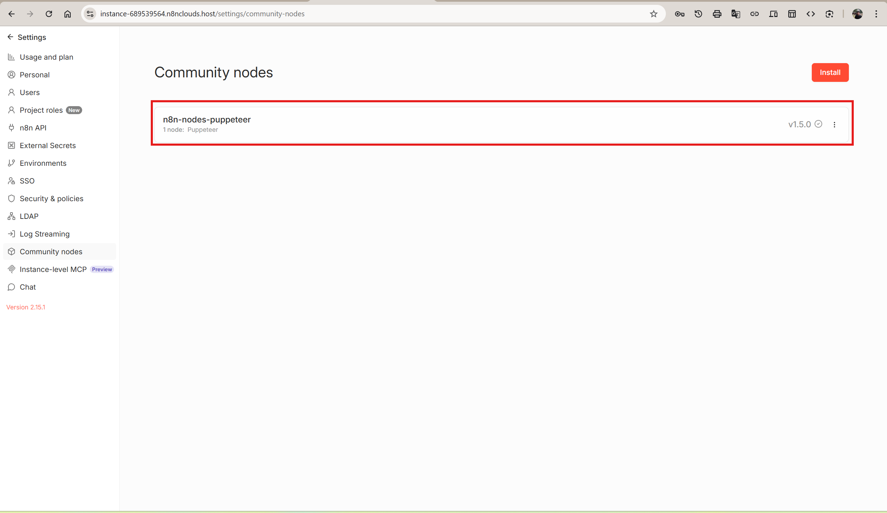The width and height of the screenshot is (887, 513).
Task: Open External Secrets settings
Action: tap(60, 146)
